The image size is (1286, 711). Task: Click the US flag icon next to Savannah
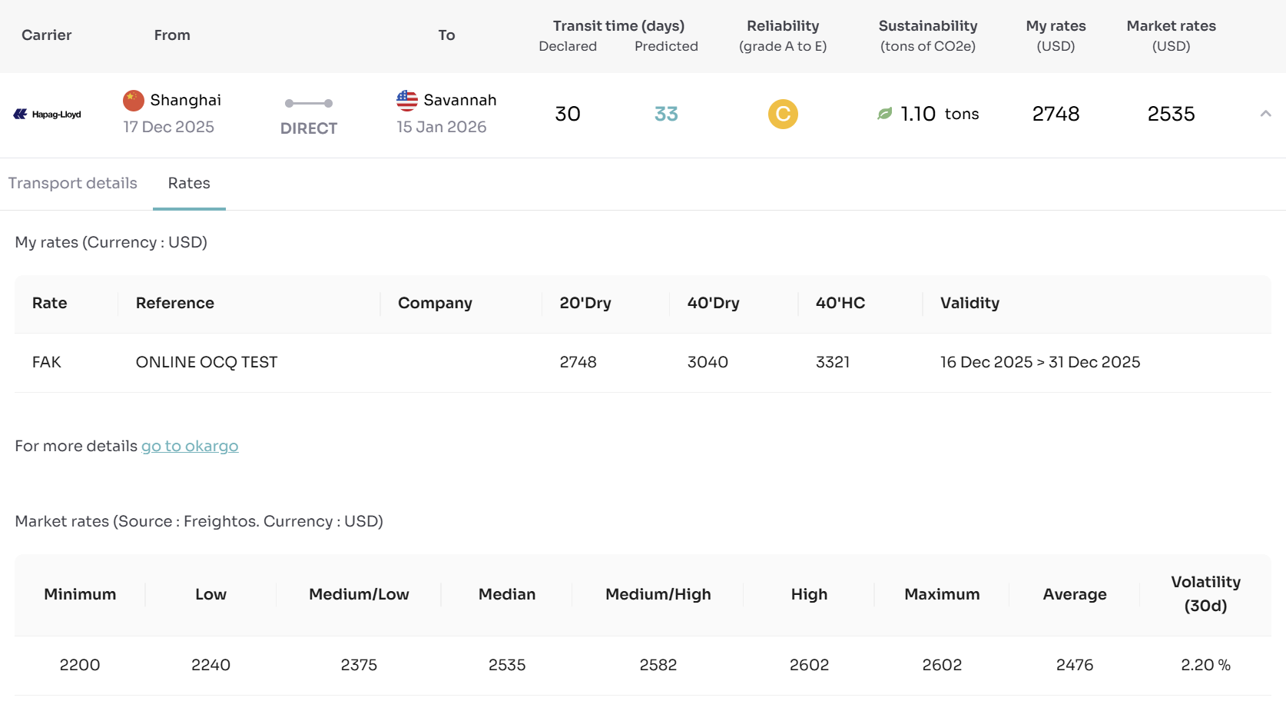[407, 101]
